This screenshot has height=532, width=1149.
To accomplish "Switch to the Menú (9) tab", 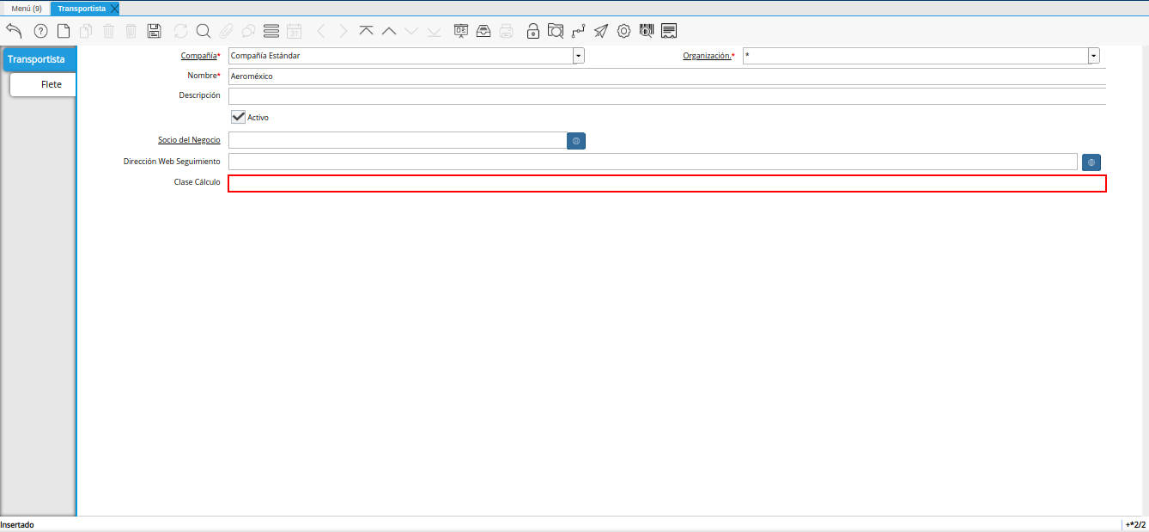I will click(27, 8).
